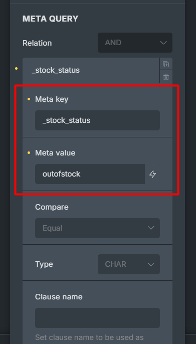The height and width of the screenshot is (344, 196).
Task: Open dynamic data lightning icon for Meta value
Action: (x=152, y=174)
